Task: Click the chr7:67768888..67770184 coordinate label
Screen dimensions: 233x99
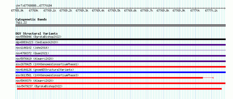Action: [34, 6]
